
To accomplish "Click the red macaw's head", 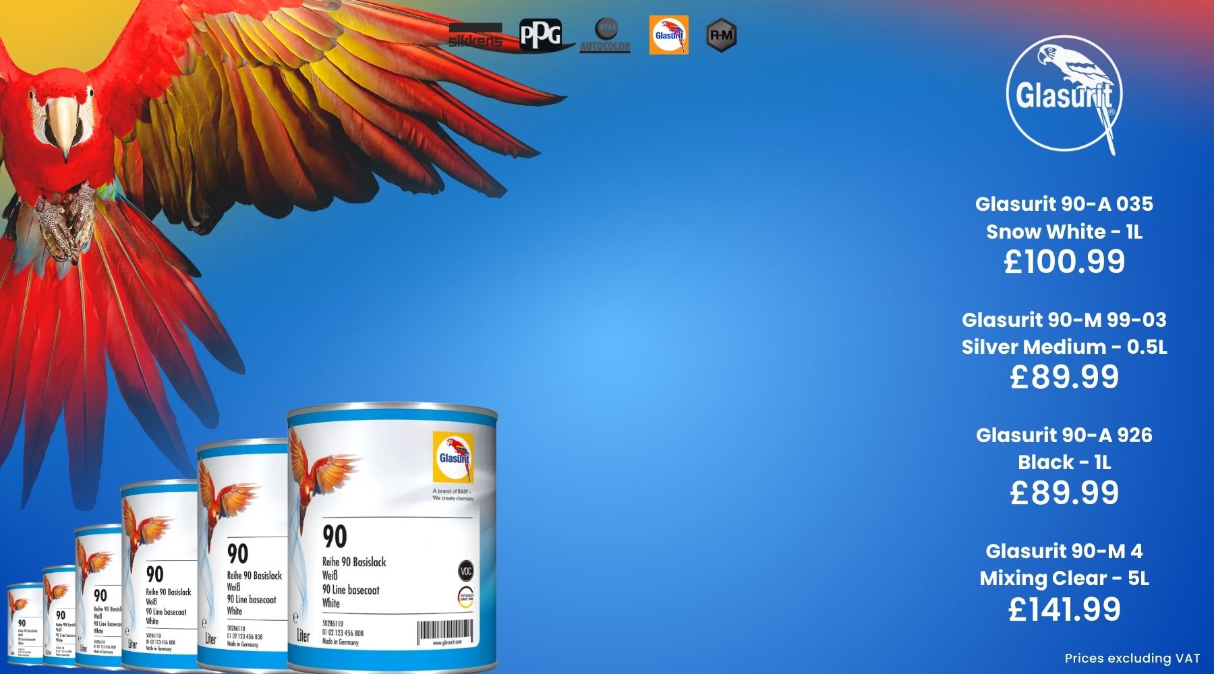I will 62,118.
